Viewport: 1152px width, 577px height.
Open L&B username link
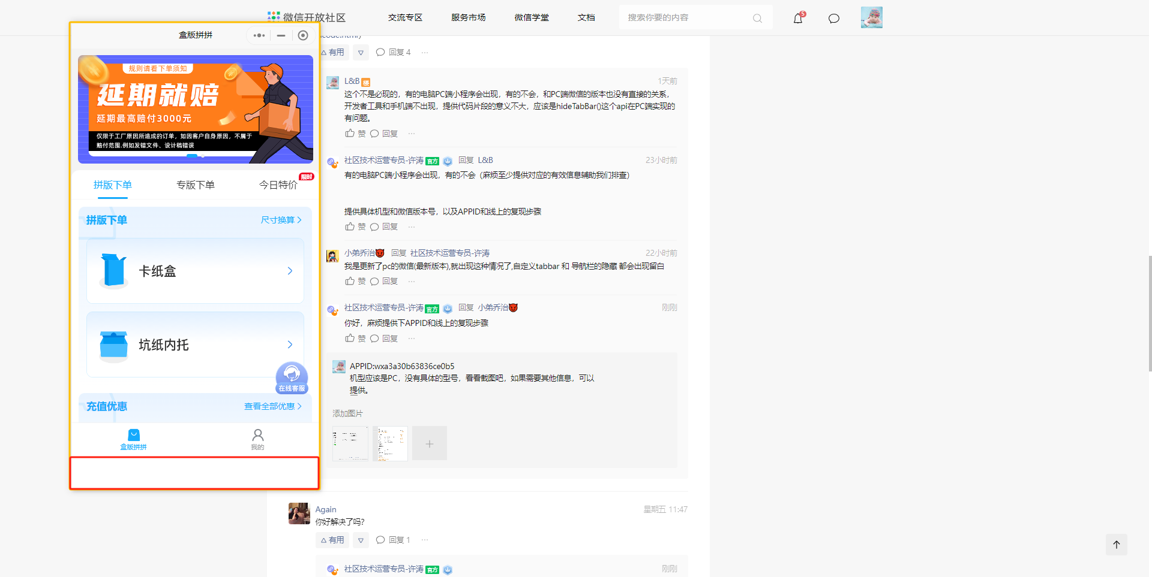click(x=352, y=81)
